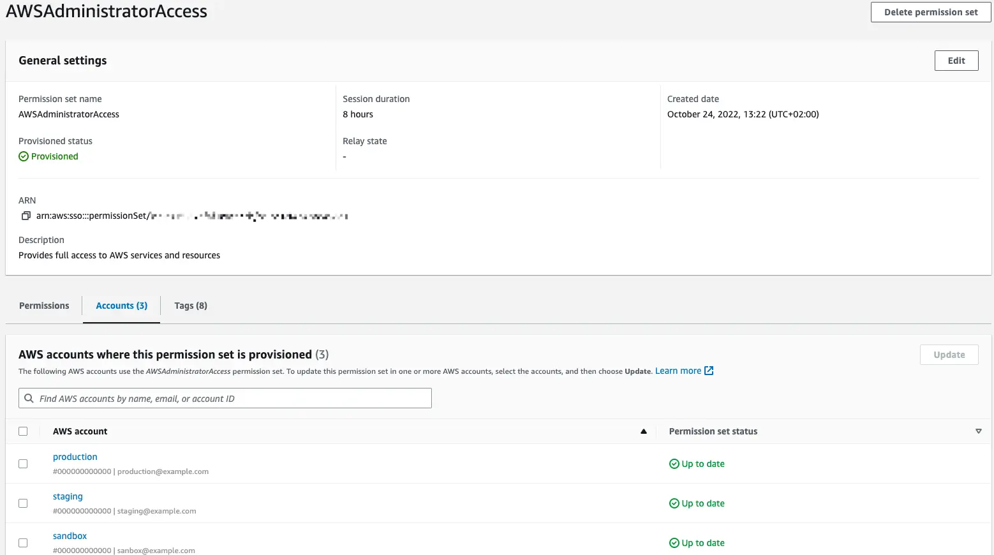
Task: Switch to the Permissions tab
Action: coord(44,306)
